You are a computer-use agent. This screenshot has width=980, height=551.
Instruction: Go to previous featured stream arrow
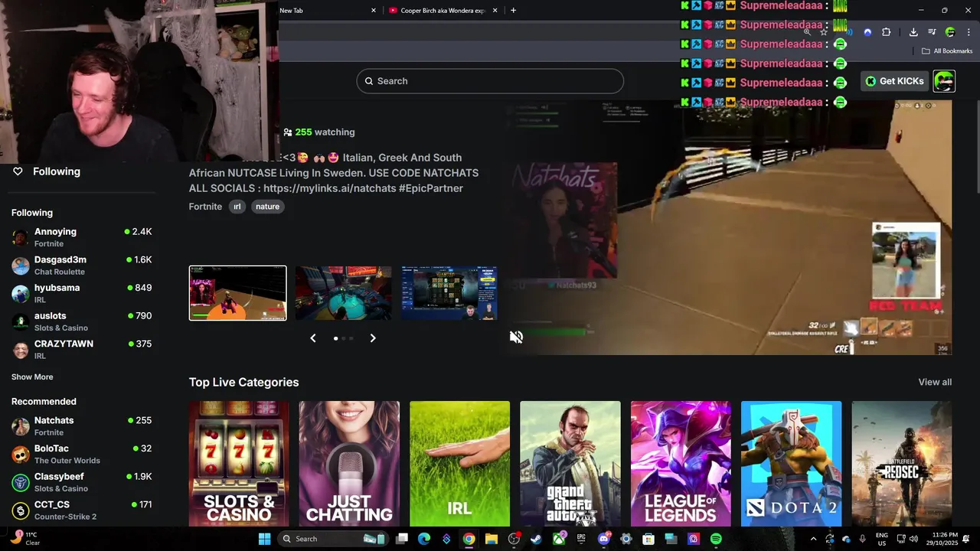(312, 337)
